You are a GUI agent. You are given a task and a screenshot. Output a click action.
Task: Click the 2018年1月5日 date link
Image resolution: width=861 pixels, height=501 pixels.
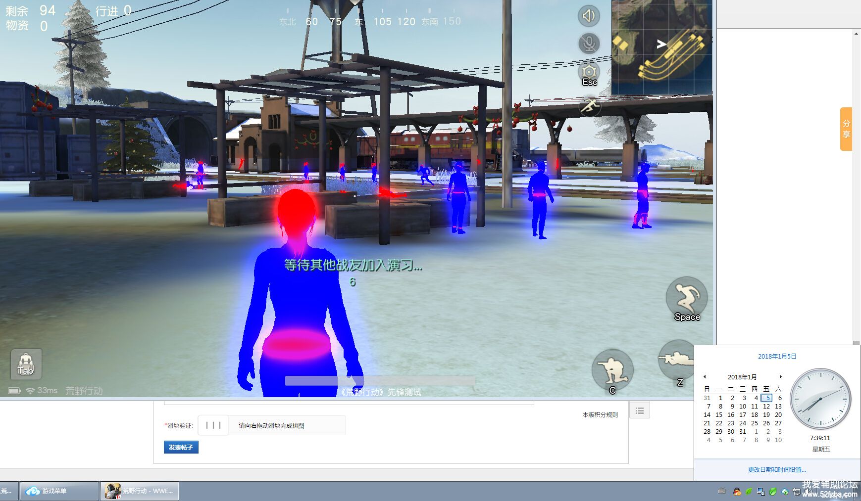pyautogui.click(x=777, y=356)
